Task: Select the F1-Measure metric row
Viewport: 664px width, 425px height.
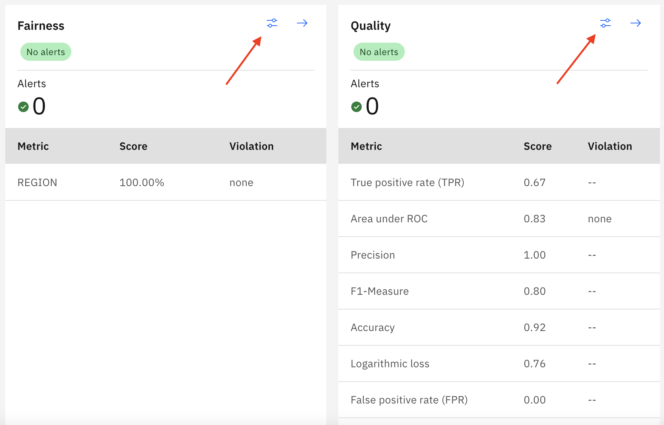Action: click(x=499, y=291)
